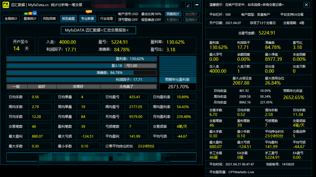Open the 行业信息 tab

(107, 19)
